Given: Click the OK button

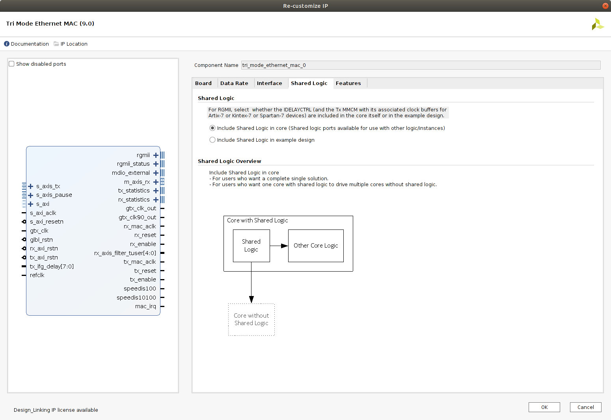Looking at the screenshot, I should click(544, 407).
